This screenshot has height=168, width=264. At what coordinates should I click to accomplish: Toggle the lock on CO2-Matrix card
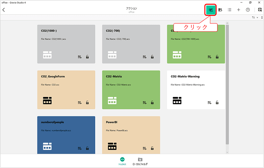pyautogui.click(x=152, y=102)
